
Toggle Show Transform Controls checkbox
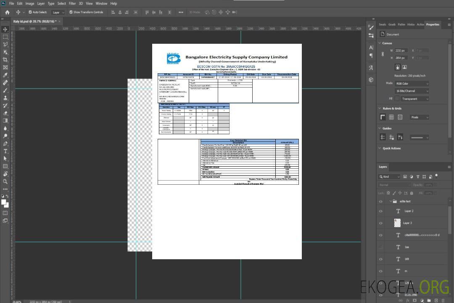[x=71, y=12]
